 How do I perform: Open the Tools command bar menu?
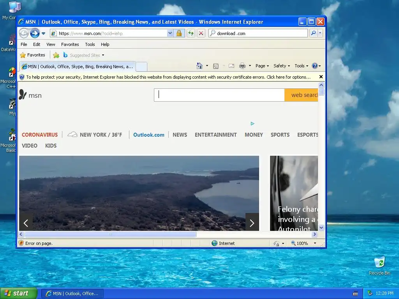click(x=301, y=66)
